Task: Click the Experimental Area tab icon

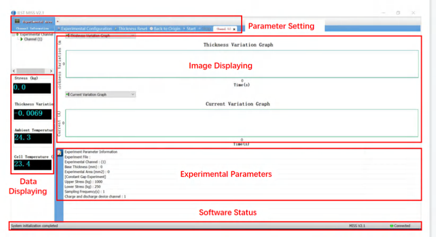Action: [17, 21]
